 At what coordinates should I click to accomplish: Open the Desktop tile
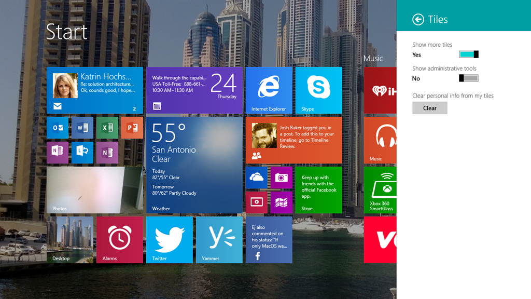[x=70, y=240]
